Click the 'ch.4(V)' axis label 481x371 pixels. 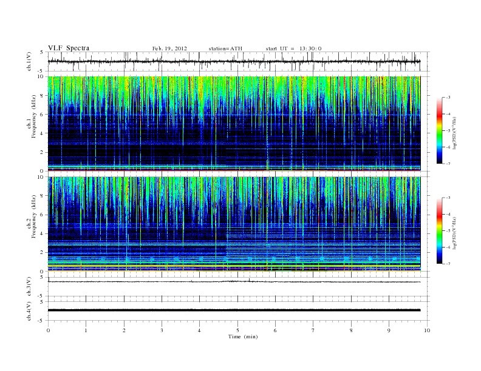(x=29, y=311)
